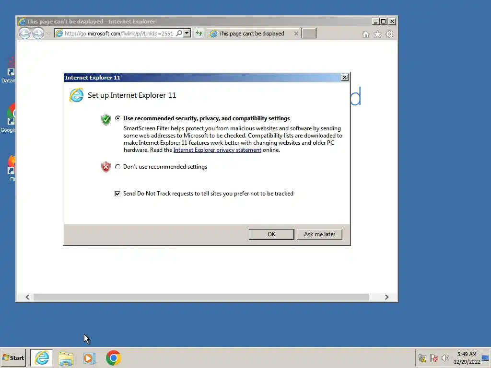
Task: Close the 'This page can't be displayed' tab
Action: coord(296,34)
